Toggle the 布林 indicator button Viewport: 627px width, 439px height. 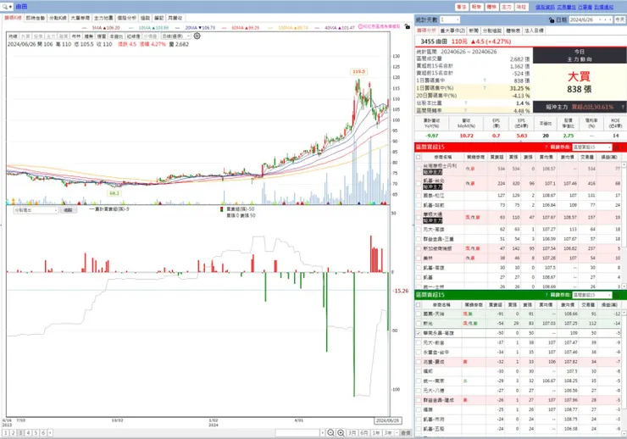pos(76,36)
